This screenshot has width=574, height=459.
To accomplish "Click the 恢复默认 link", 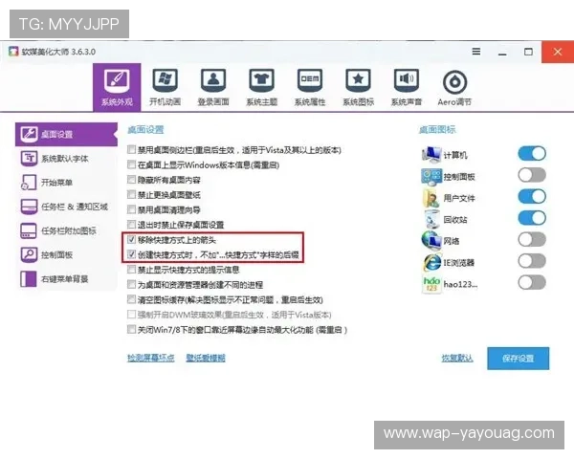I will click(457, 358).
